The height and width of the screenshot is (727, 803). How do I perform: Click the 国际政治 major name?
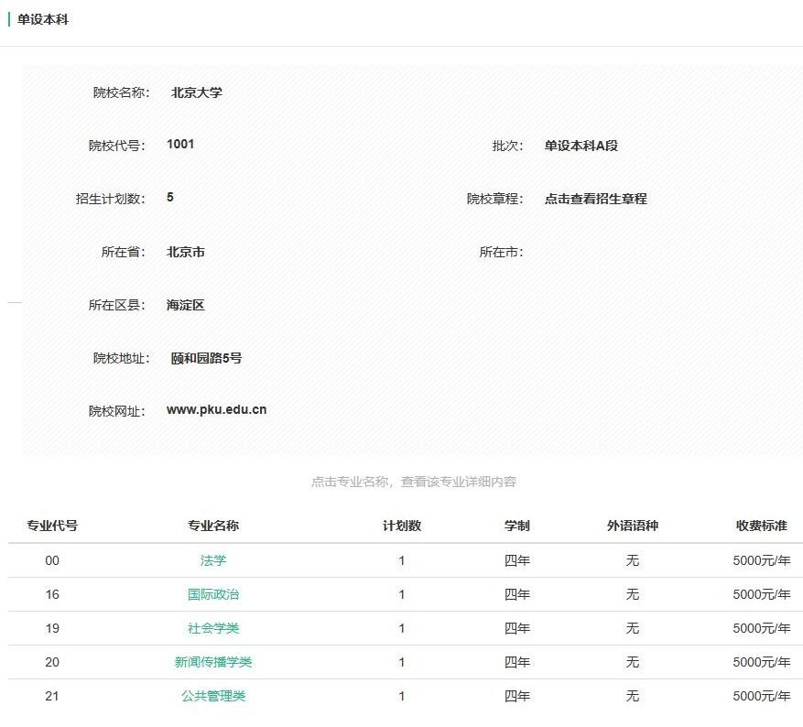click(213, 594)
